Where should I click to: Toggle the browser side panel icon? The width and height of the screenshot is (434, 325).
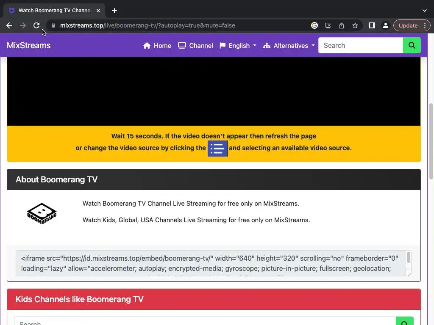click(372, 25)
